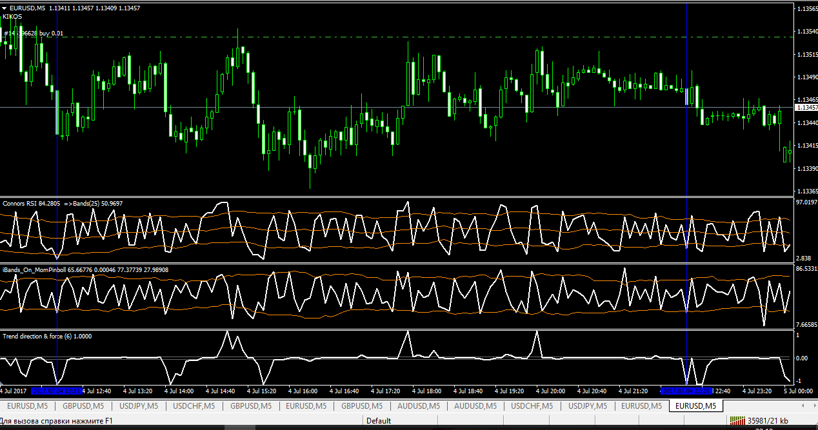Screen dimensions: 818x430
Task: Switch to the USDCHF,M5 tab right of AUDUSD,M5
Action: [x=532, y=406]
